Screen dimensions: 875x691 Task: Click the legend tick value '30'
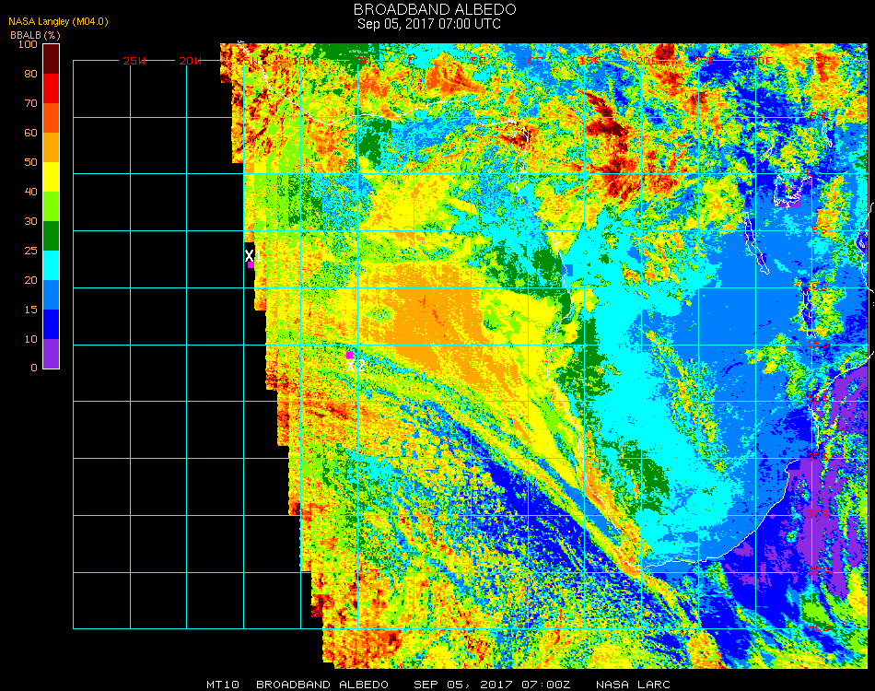(x=30, y=222)
